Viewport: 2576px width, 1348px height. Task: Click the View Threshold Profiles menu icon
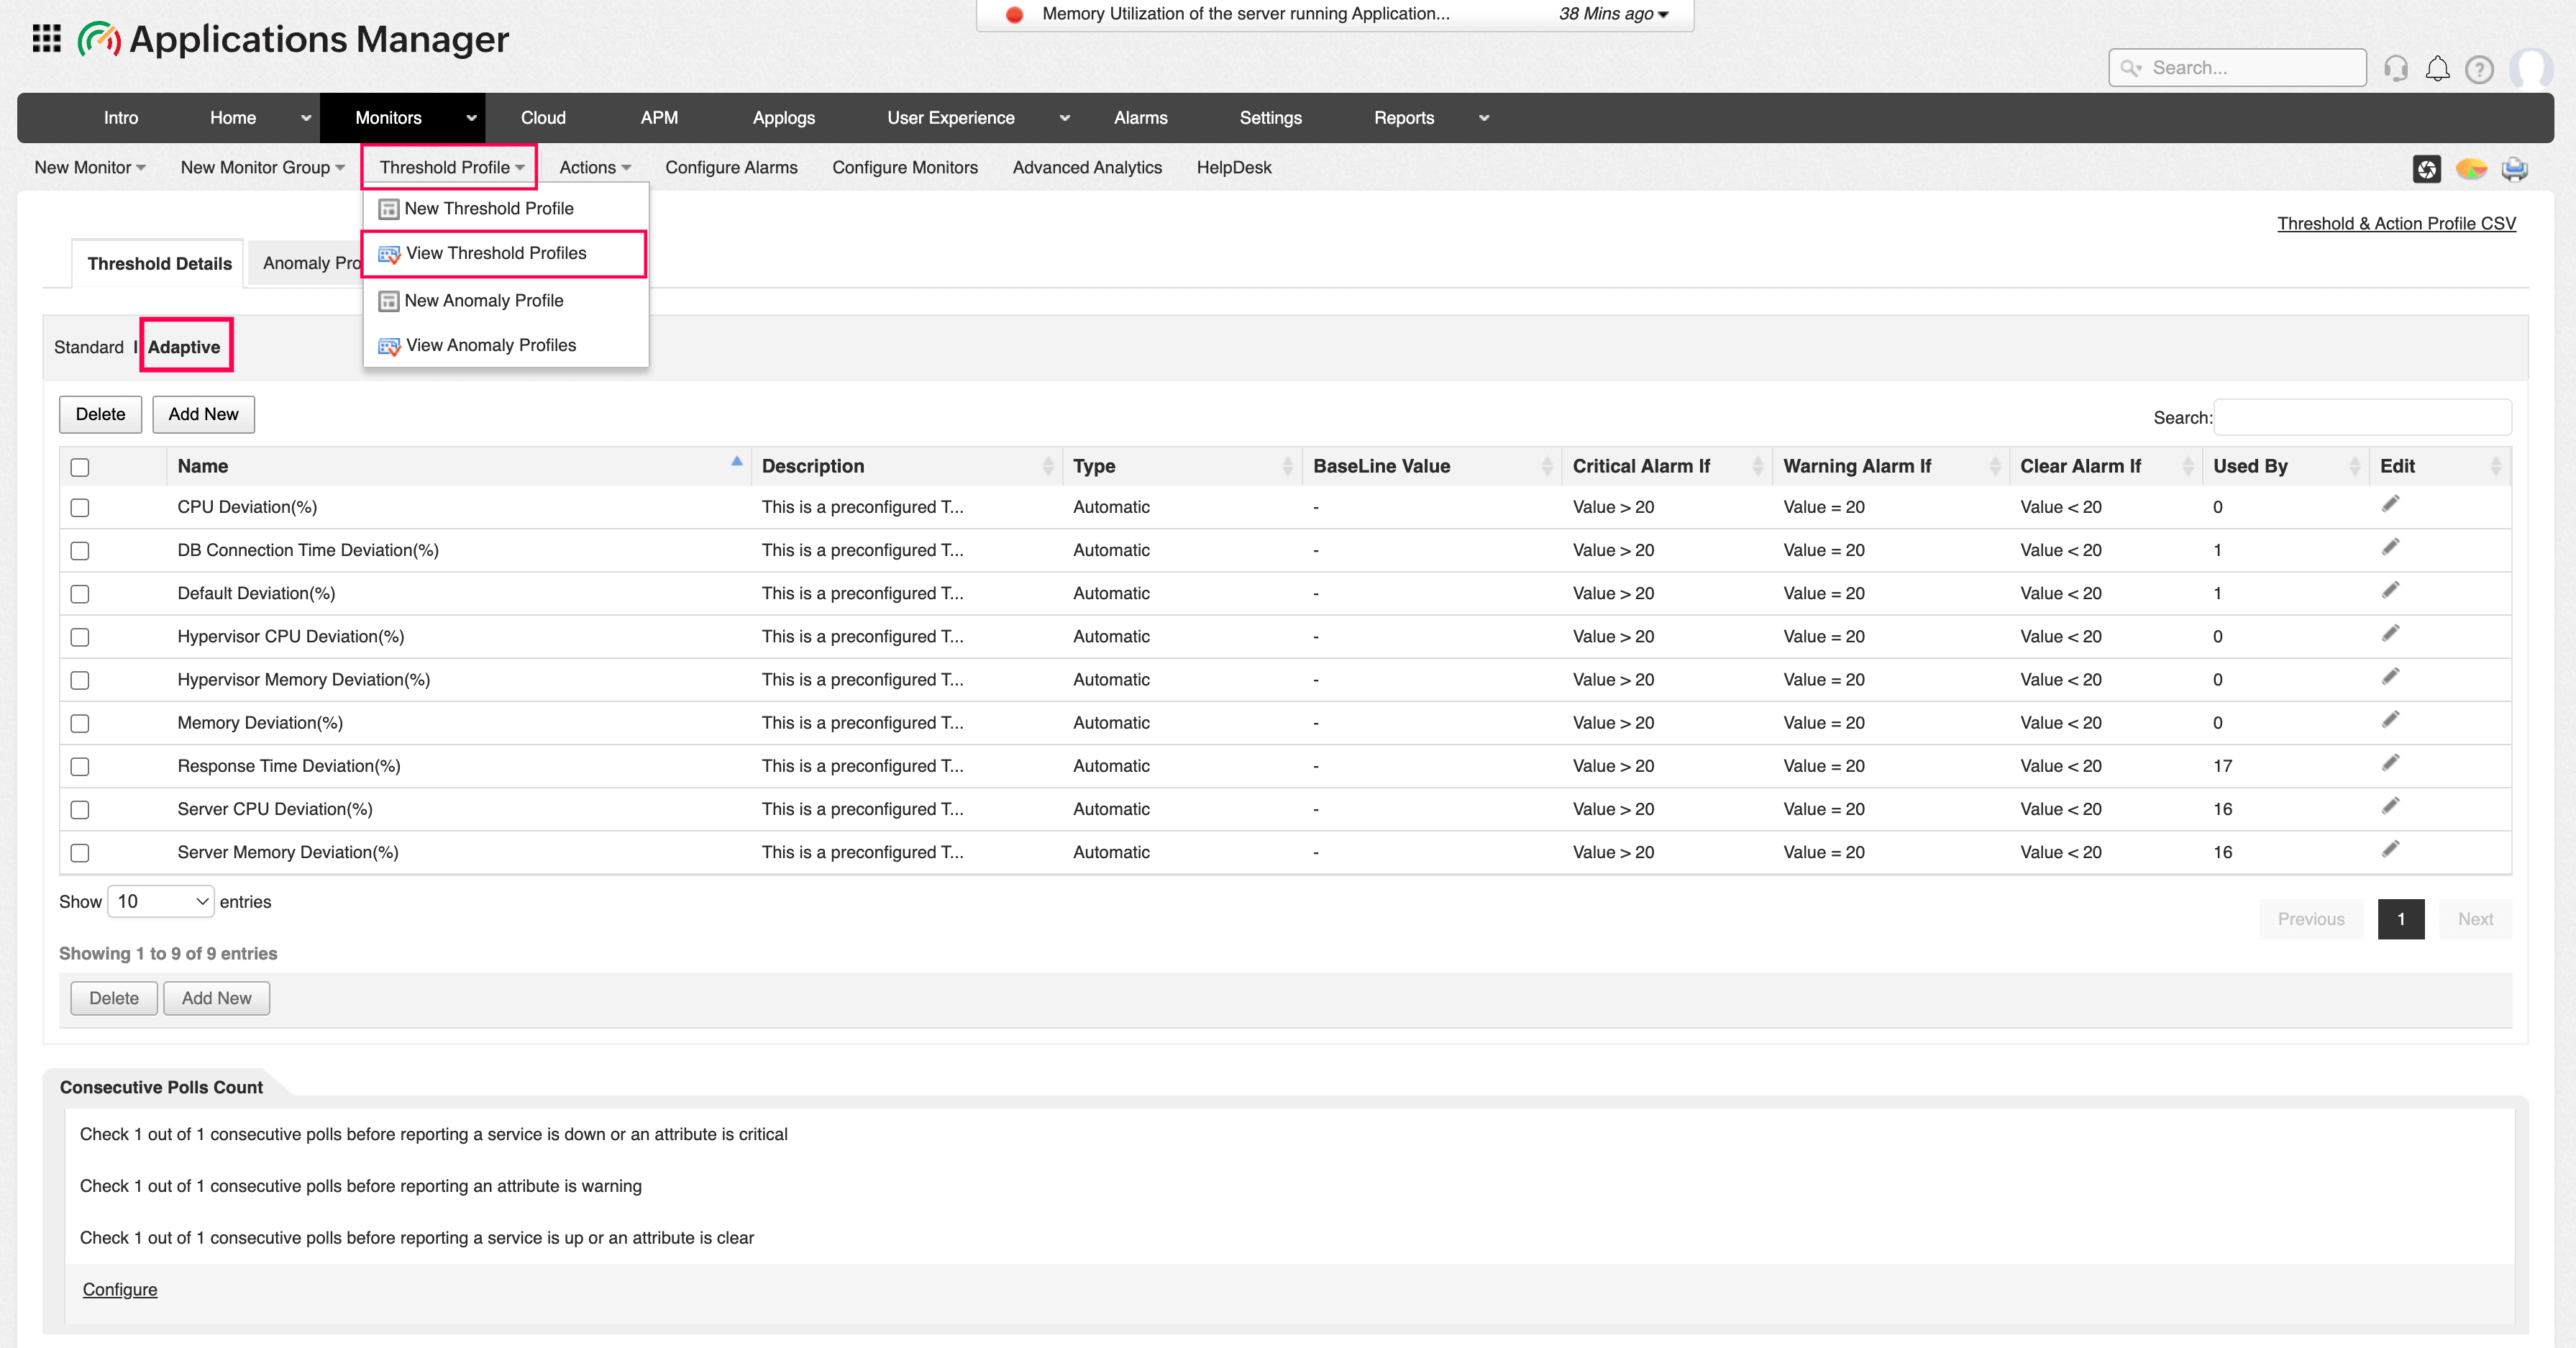(x=389, y=254)
